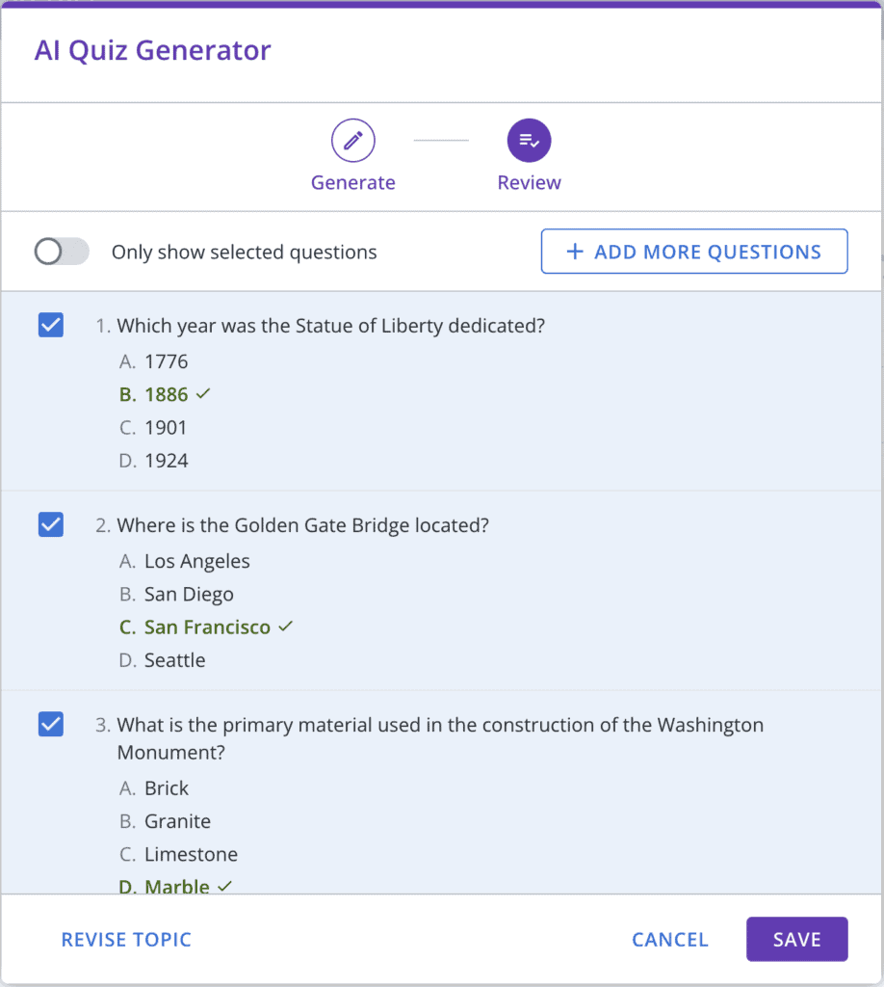Click the Review step checklist icon
This screenshot has height=987, width=884.
tap(529, 141)
